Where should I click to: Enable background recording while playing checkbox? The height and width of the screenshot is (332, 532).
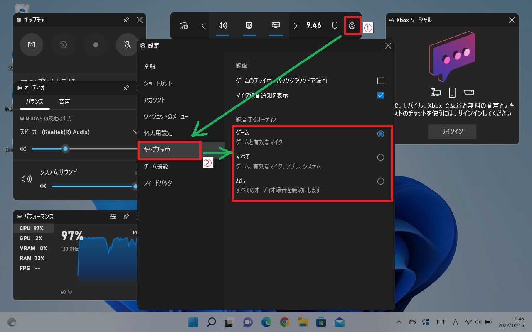click(x=380, y=81)
